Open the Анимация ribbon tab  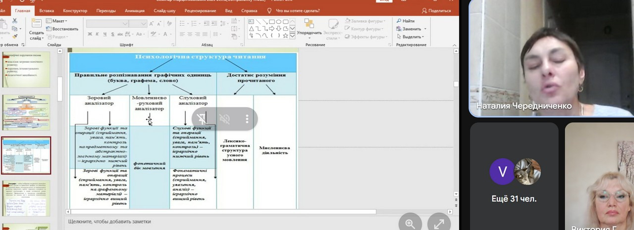135,10
